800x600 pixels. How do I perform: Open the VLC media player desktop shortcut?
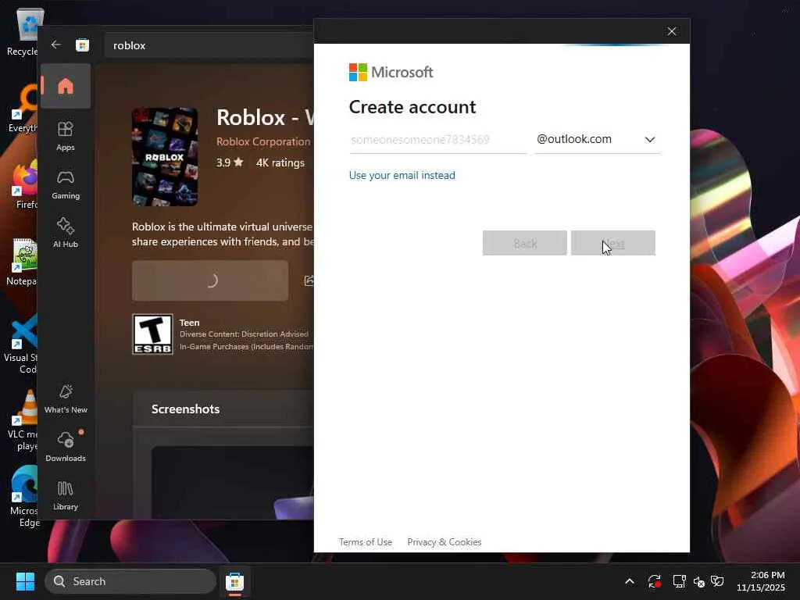click(23, 420)
